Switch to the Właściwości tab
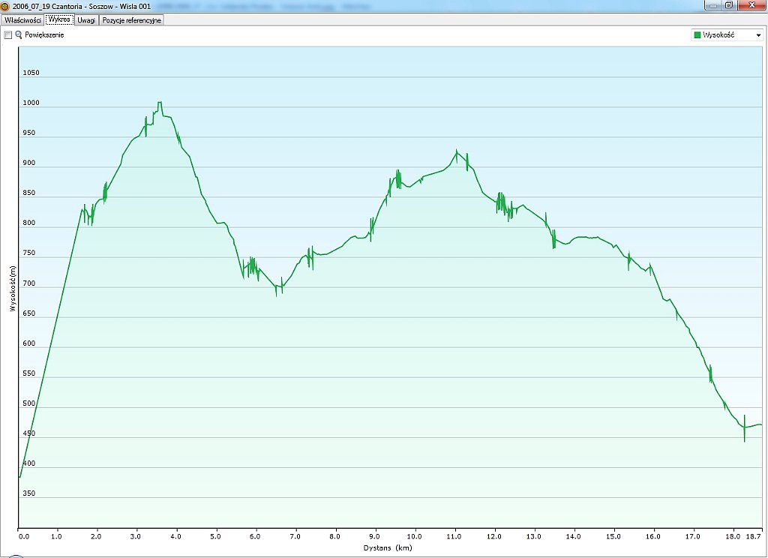Screen dimensions: 768x558 22,20
